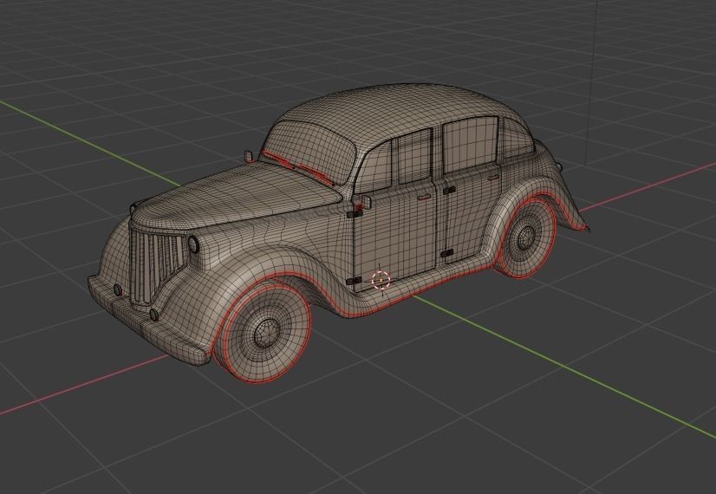This screenshot has width=716, height=494.
Task: Click the front bumper
Action: point(148,322)
